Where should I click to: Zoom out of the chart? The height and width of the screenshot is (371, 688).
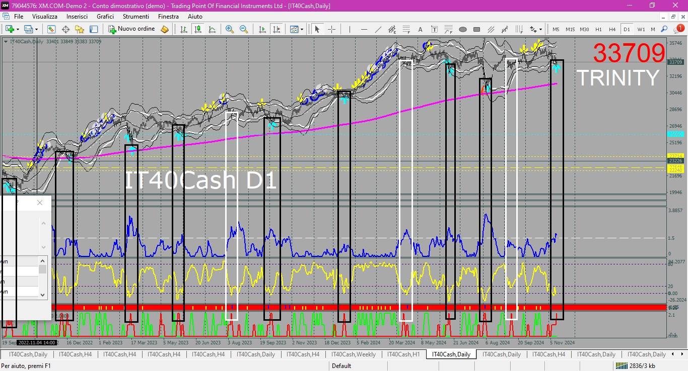tap(244, 29)
